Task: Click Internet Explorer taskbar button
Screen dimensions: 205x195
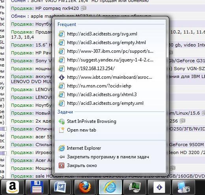Action: [110, 187]
